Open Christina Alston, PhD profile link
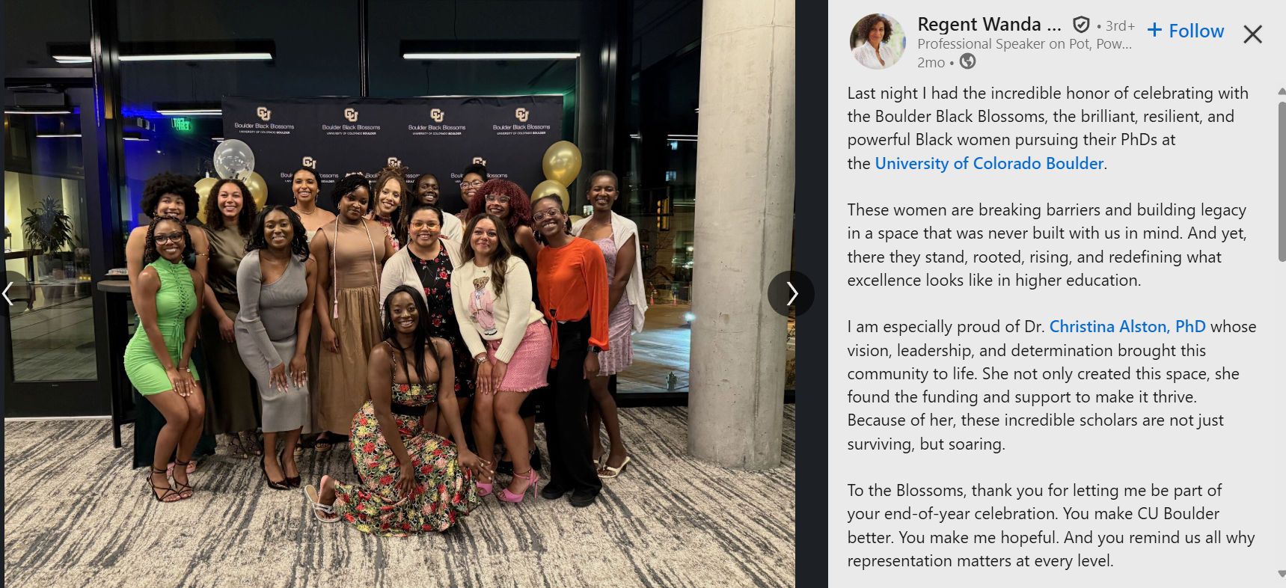Viewport: 1286px width, 588px height. (1127, 327)
